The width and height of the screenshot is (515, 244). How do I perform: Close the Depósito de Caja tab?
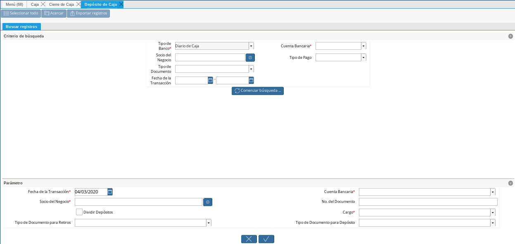coord(121,4)
